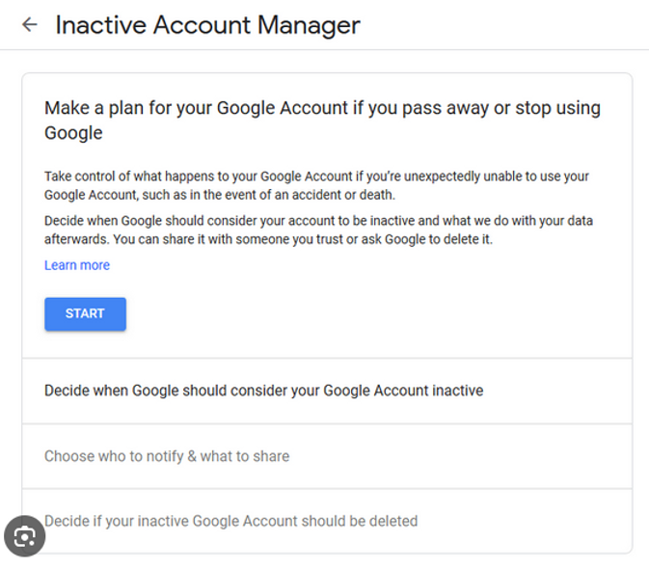The image size is (649, 569).
Task: Go back using the left arrow icon
Action: pos(29,24)
